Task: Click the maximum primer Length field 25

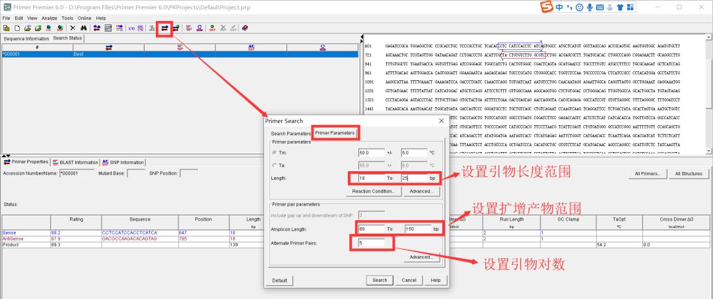Action: point(414,178)
